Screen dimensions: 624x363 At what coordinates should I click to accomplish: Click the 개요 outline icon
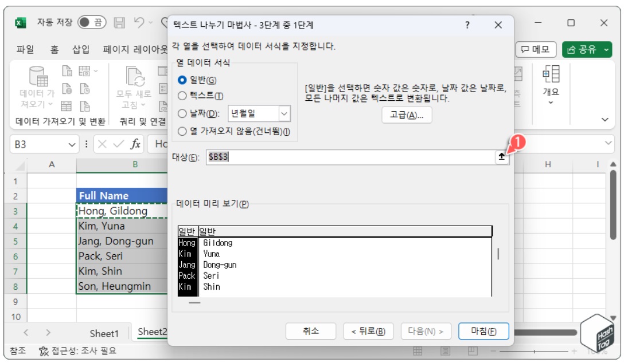[551, 74]
